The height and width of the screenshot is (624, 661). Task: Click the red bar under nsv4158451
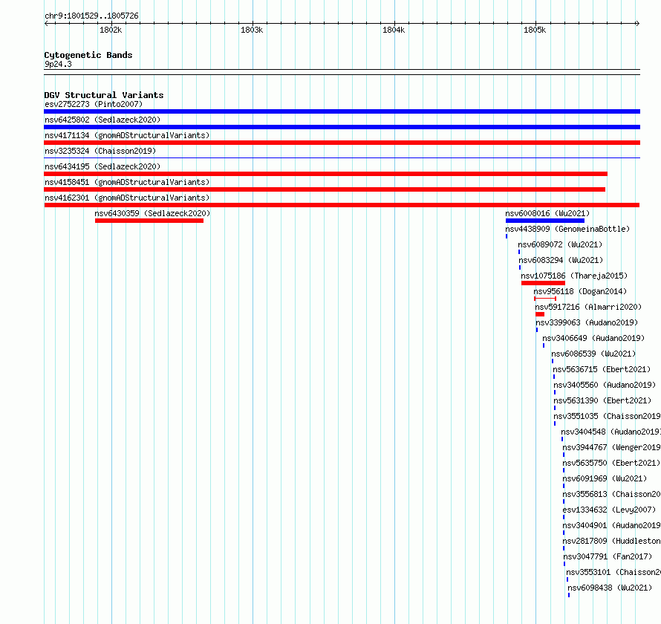pos(325,189)
